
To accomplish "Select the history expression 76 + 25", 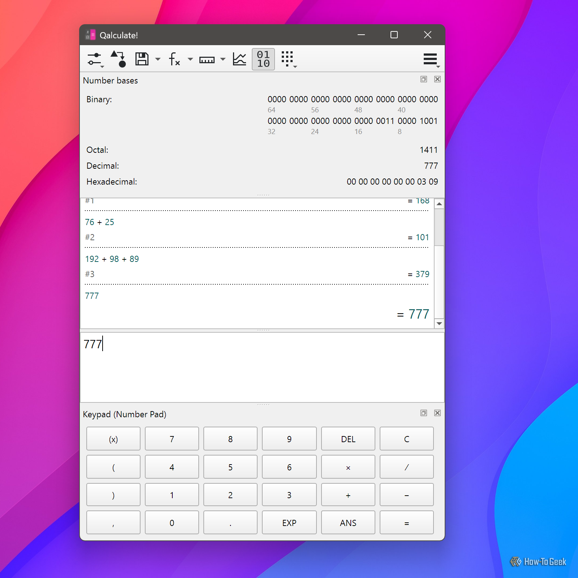I will (100, 222).
